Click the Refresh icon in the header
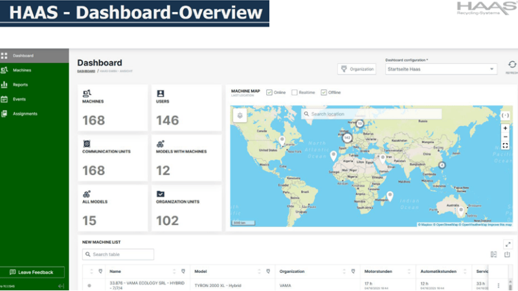This screenshot has height=291, width=518. pos(512,65)
